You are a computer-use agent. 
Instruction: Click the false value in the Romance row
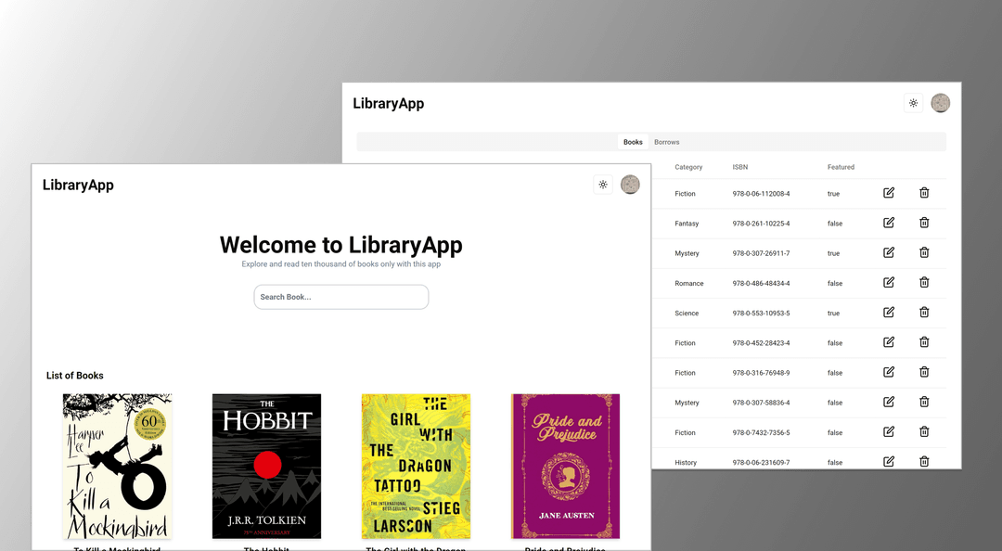tap(835, 283)
